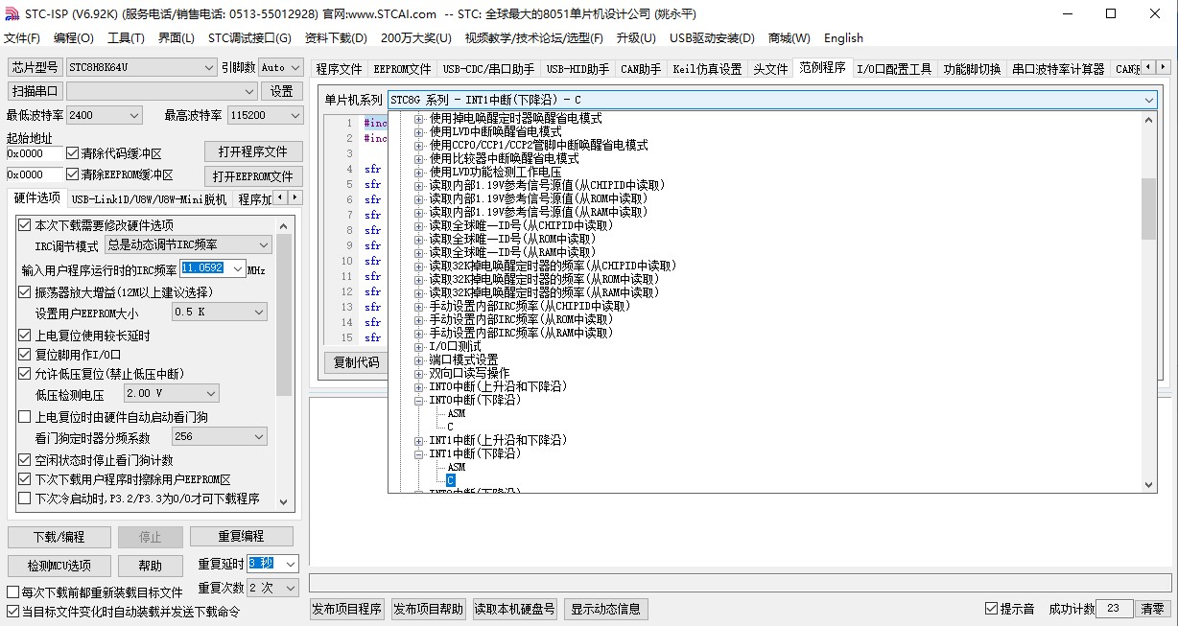Viewport: 1178px width, 626px height.
Task: Click 打开程序文件 button
Action: pyautogui.click(x=253, y=151)
